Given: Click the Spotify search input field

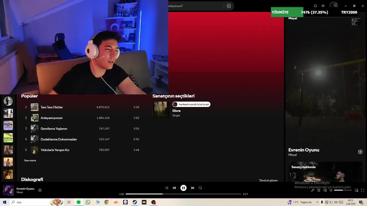Looking at the screenshot, I should [196, 6].
